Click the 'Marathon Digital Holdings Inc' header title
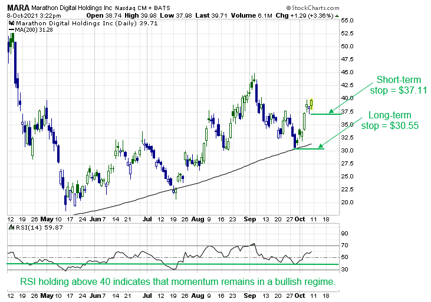The image size is (431, 302). [72, 8]
